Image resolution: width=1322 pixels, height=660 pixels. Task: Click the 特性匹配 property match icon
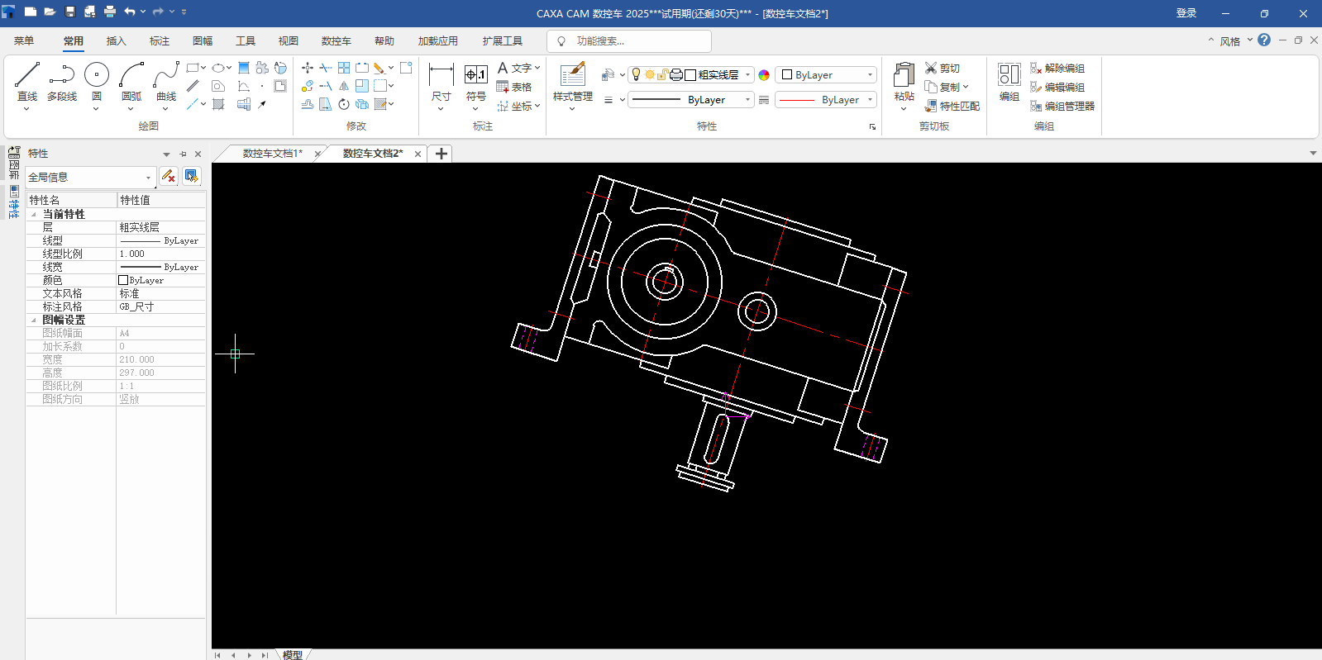(931, 107)
